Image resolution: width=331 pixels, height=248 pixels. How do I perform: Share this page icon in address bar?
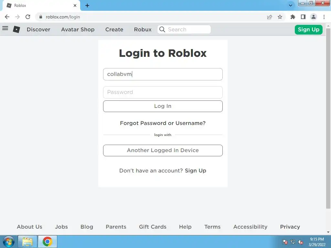coord(270,17)
